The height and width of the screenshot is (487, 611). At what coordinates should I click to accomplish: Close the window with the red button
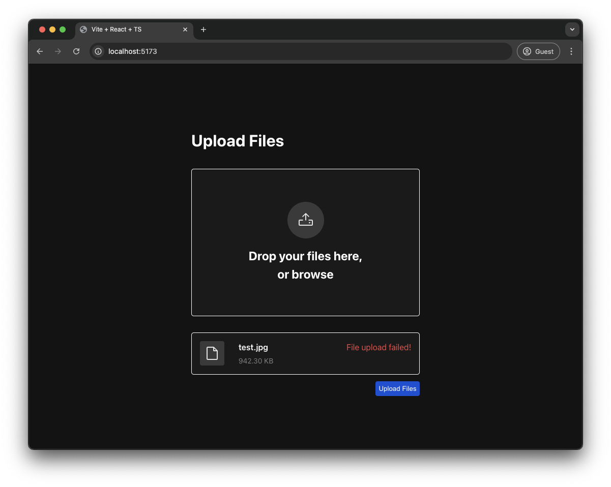point(42,29)
